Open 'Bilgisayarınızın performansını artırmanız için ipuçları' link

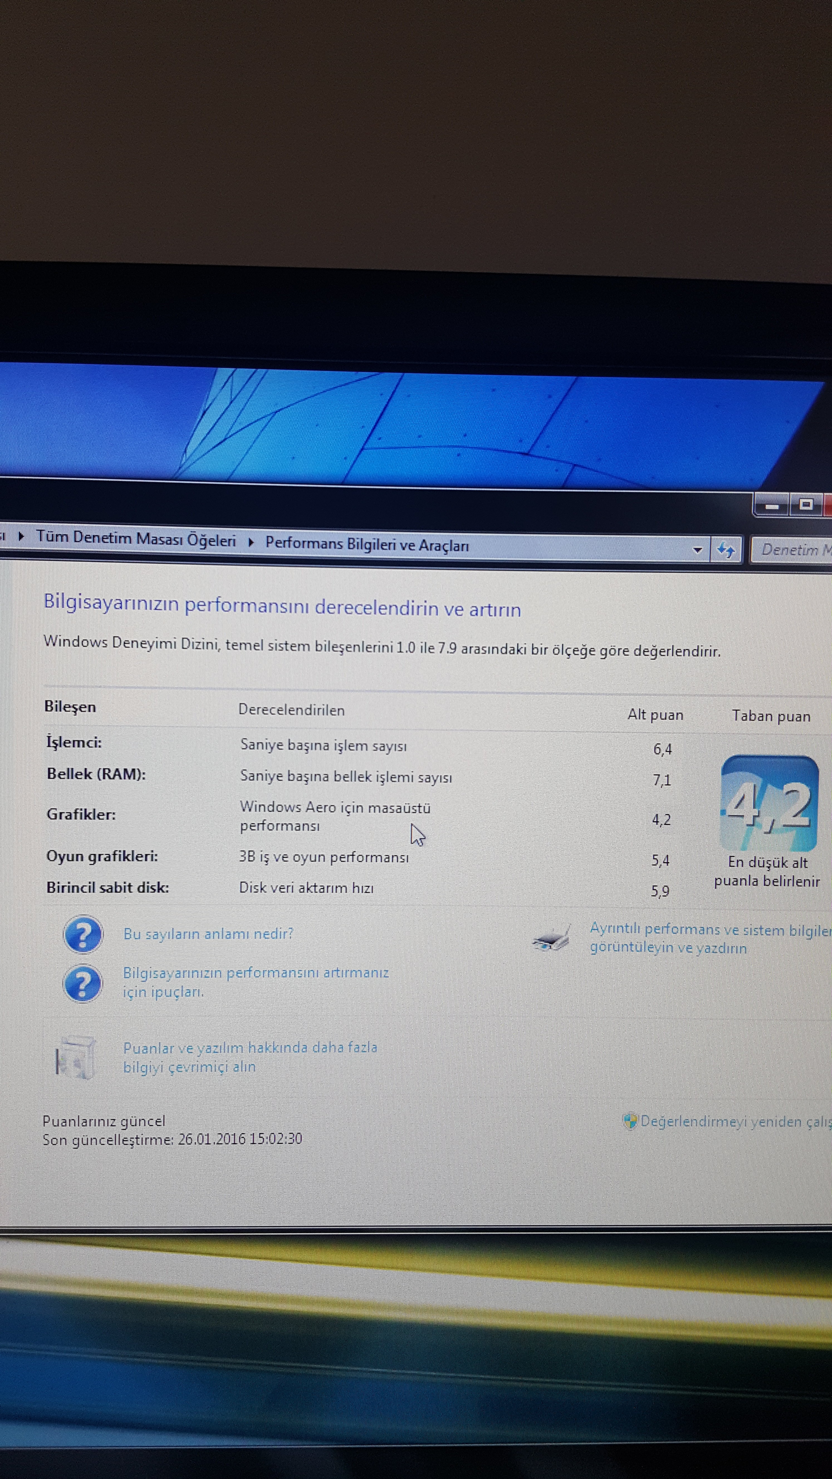click(256, 982)
